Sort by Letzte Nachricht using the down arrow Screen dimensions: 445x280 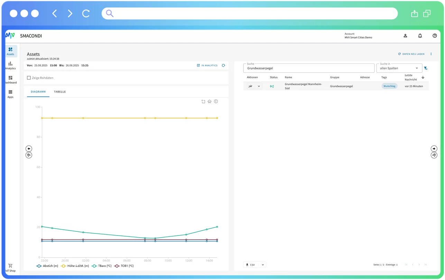tap(423, 78)
